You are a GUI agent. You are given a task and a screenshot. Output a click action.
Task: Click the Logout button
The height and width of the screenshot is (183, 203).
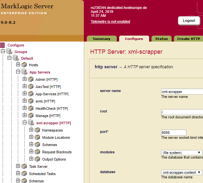(x=189, y=20)
